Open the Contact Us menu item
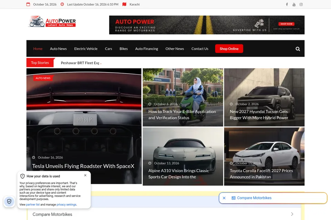This screenshot has width=331, height=220. coord(200,48)
